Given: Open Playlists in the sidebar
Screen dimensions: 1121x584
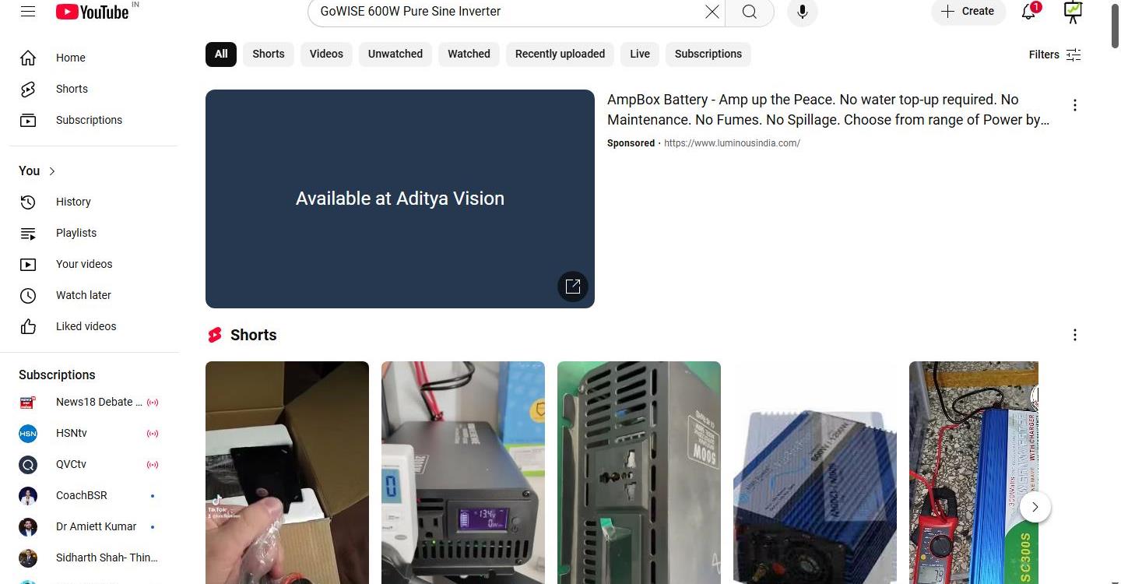Looking at the screenshot, I should coord(93,233).
